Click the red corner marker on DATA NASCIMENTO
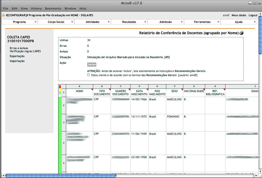 [147, 90]
